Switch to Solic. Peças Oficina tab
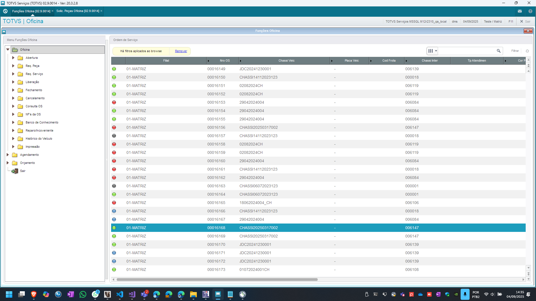Image resolution: width=536 pixels, height=301 pixels. click(78, 11)
